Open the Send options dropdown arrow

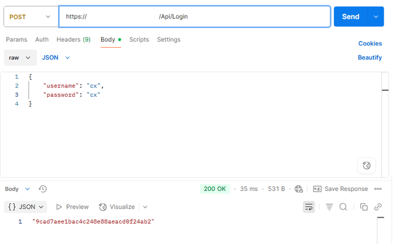point(376,17)
